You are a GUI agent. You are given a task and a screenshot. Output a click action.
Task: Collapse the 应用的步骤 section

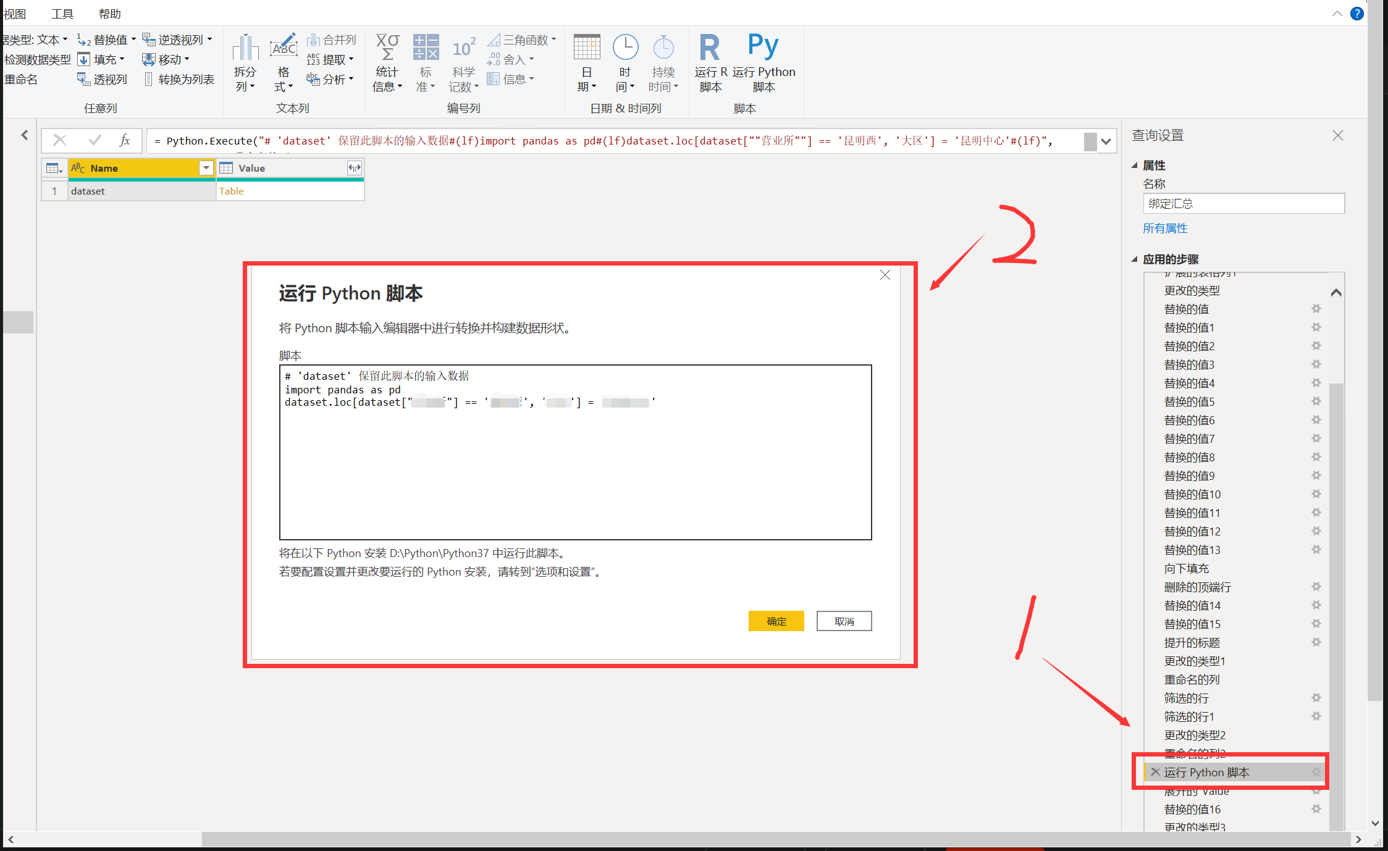tap(1135, 259)
